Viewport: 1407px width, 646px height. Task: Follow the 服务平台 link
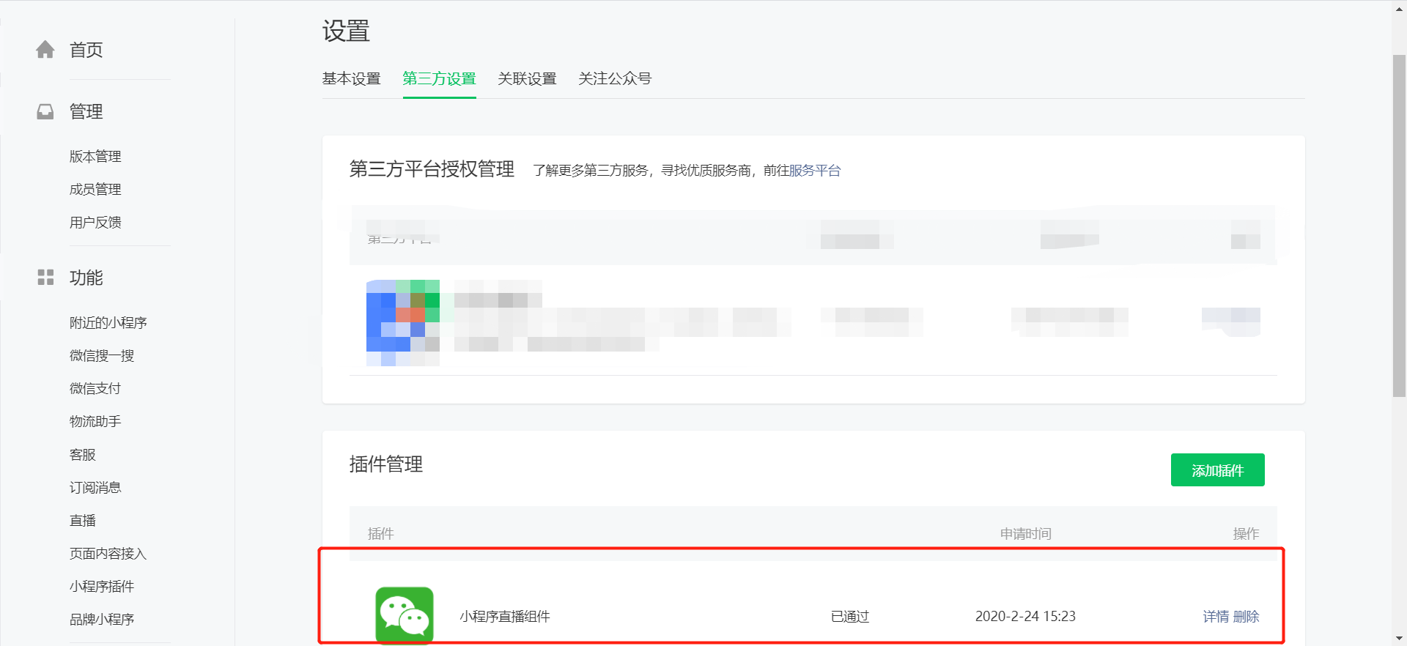click(815, 171)
